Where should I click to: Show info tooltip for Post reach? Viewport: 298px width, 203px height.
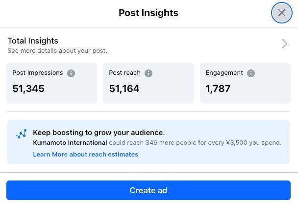149,73
